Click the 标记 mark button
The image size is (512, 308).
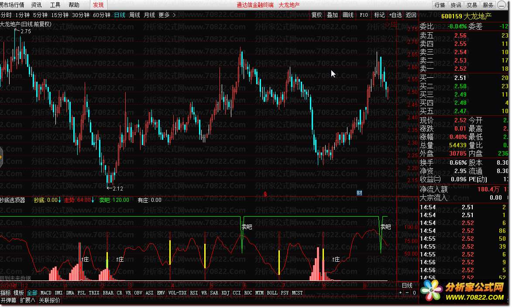coord(379,15)
